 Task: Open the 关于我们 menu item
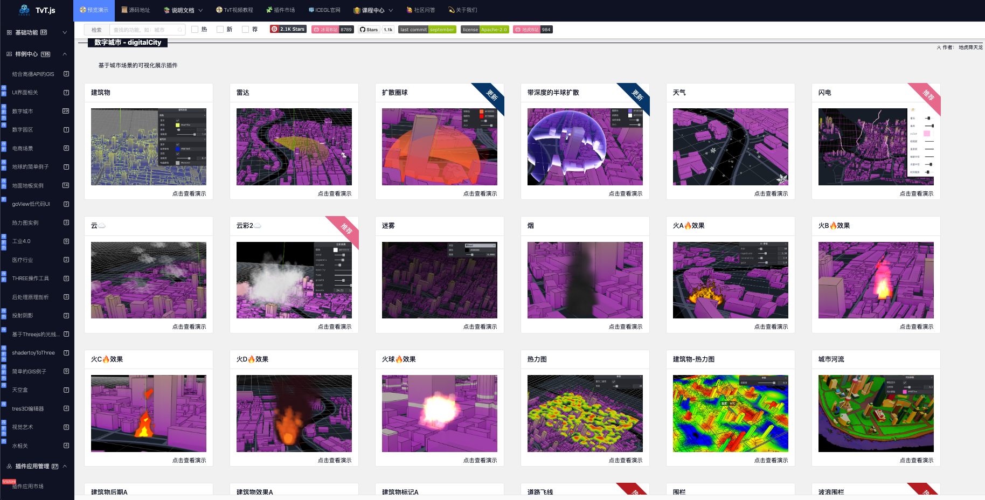coord(463,10)
